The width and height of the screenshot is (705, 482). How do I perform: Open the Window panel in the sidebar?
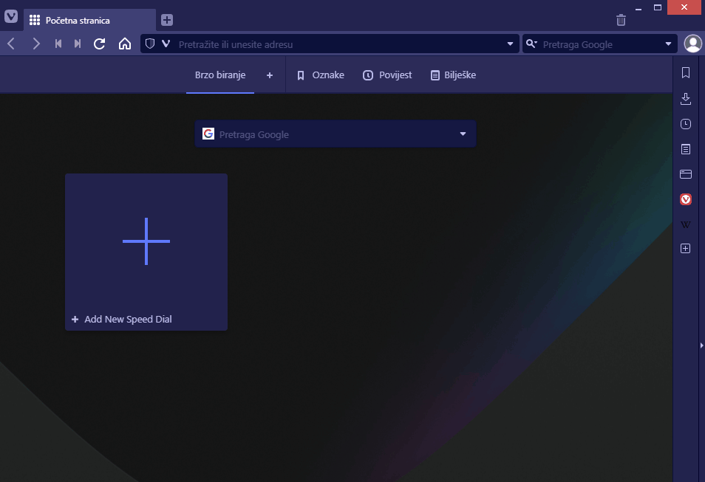point(685,174)
